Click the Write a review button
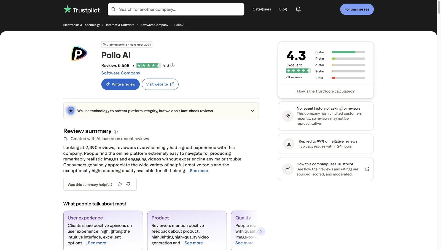The width and height of the screenshot is (441, 250). coord(120,84)
